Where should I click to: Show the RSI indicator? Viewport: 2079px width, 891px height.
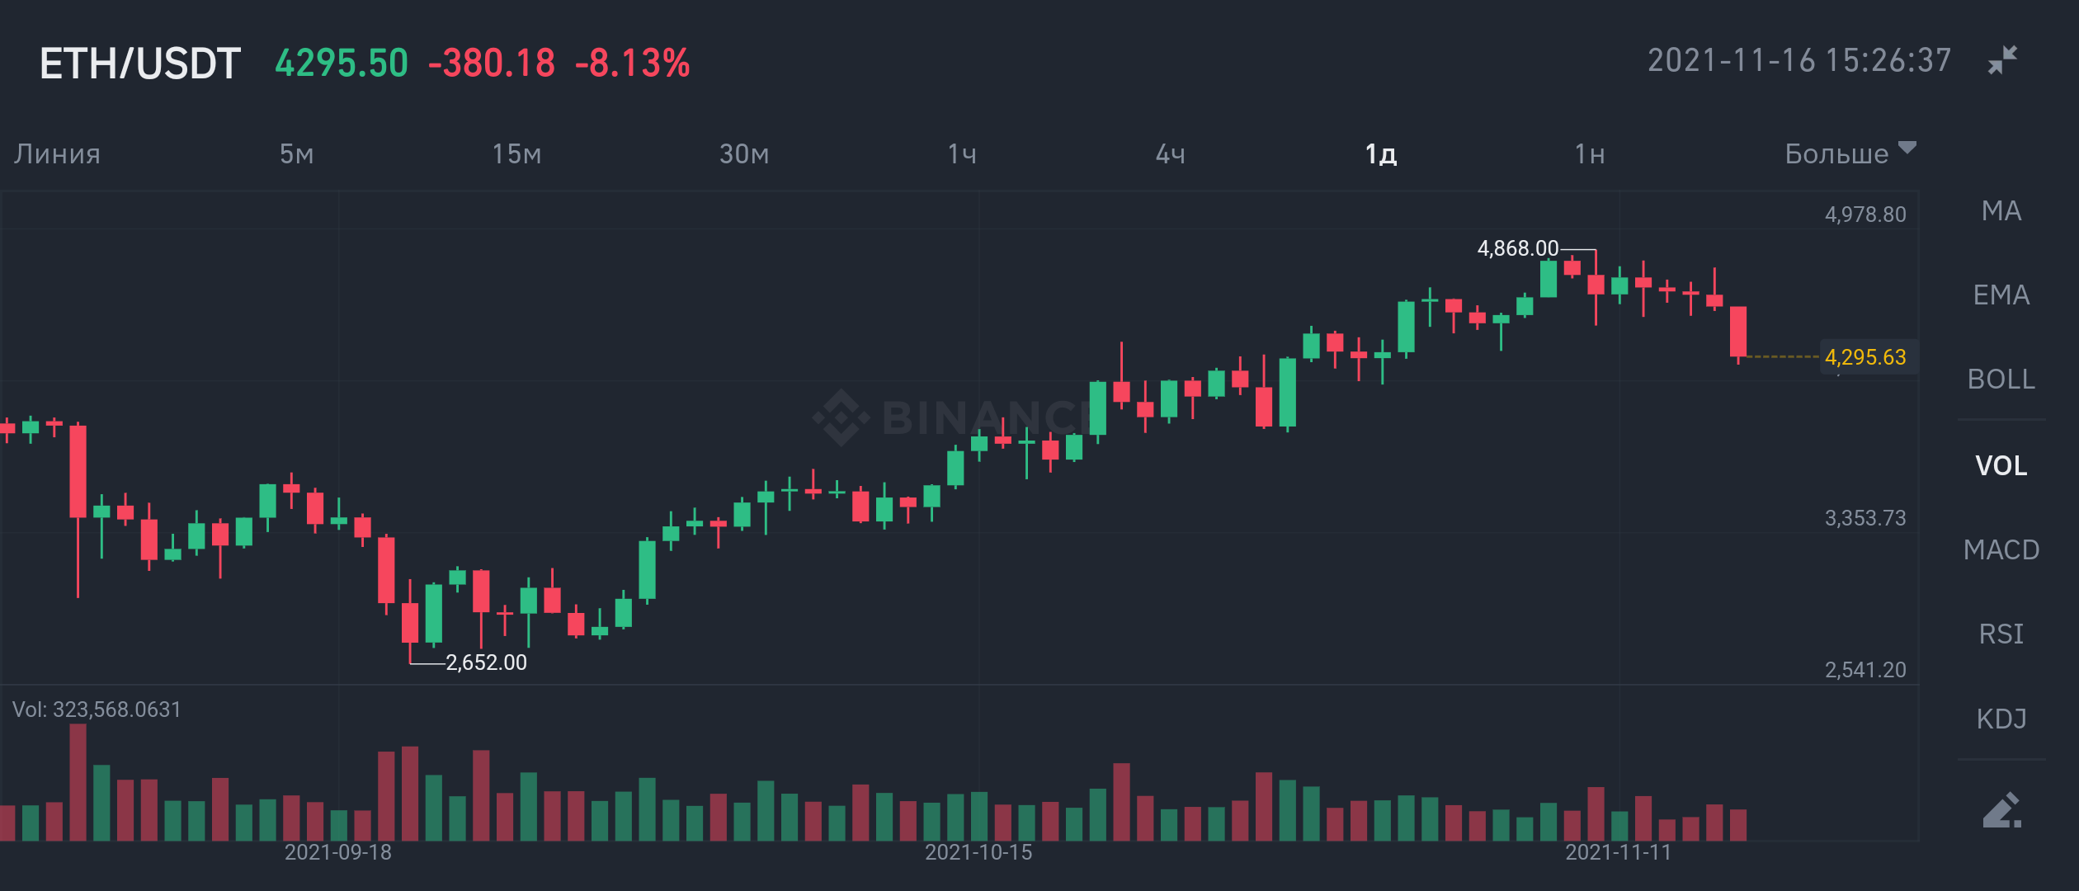[x=2001, y=634]
